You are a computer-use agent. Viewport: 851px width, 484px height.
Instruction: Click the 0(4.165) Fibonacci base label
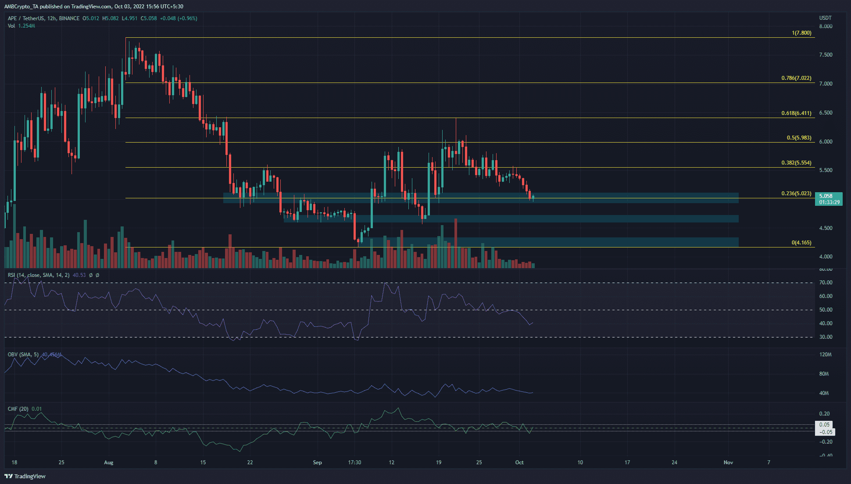pyautogui.click(x=801, y=242)
